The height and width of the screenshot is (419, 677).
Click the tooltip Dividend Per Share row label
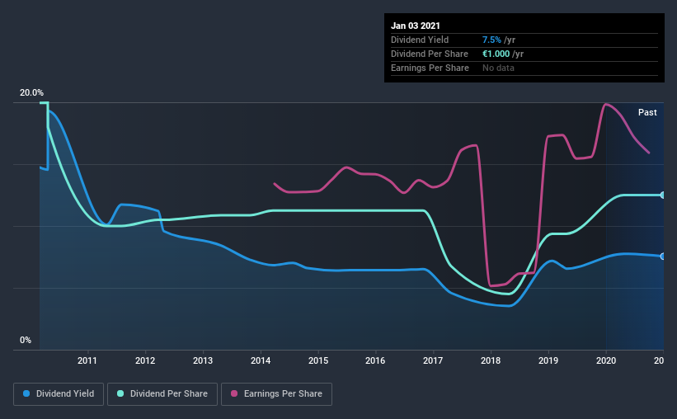(x=429, y=54)
